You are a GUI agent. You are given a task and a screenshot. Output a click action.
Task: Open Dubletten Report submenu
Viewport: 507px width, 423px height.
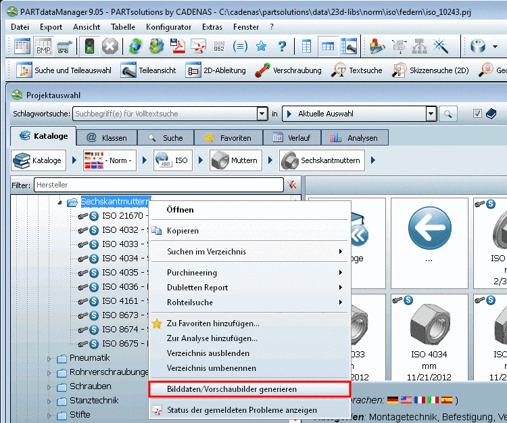coord(249,288)
